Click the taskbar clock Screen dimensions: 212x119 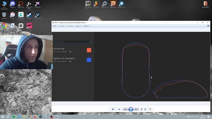202,117
